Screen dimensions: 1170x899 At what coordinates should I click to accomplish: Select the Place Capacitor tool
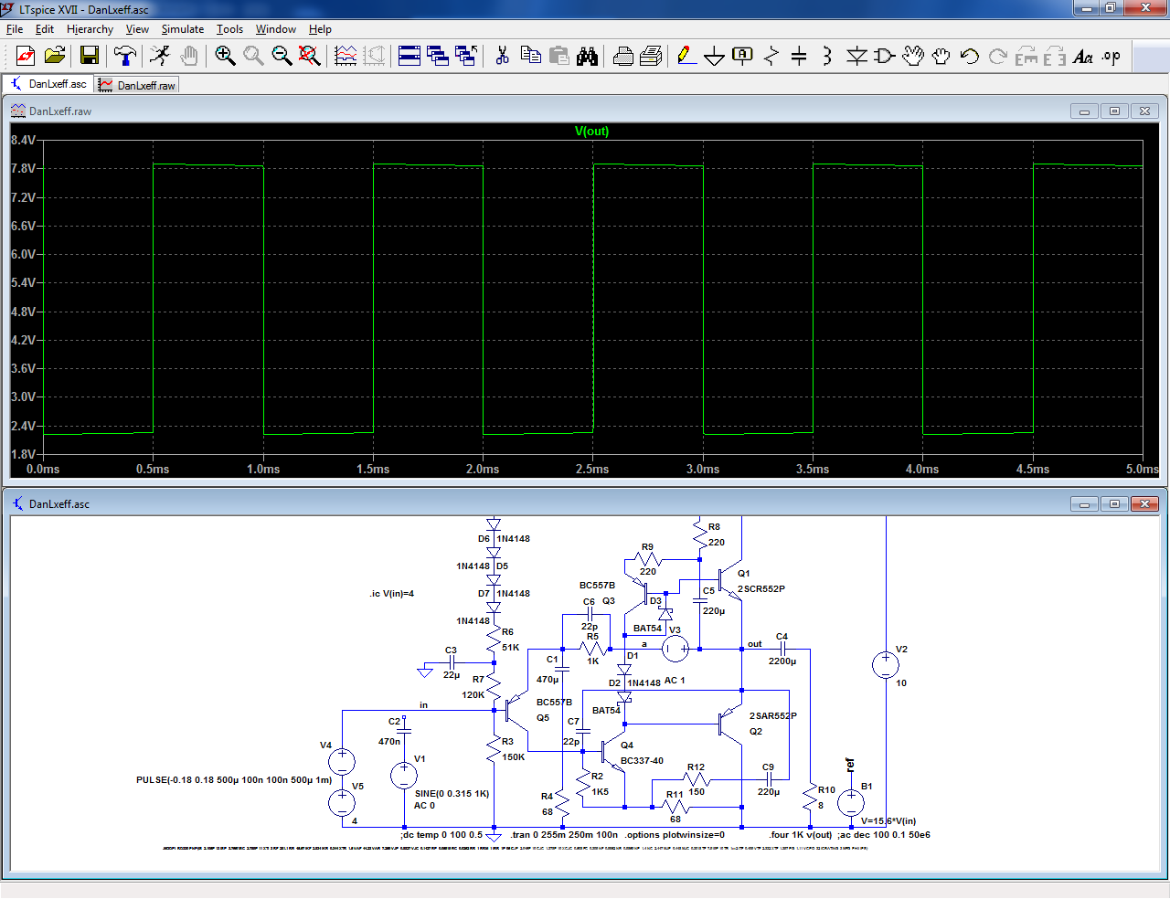coord(799,56)
